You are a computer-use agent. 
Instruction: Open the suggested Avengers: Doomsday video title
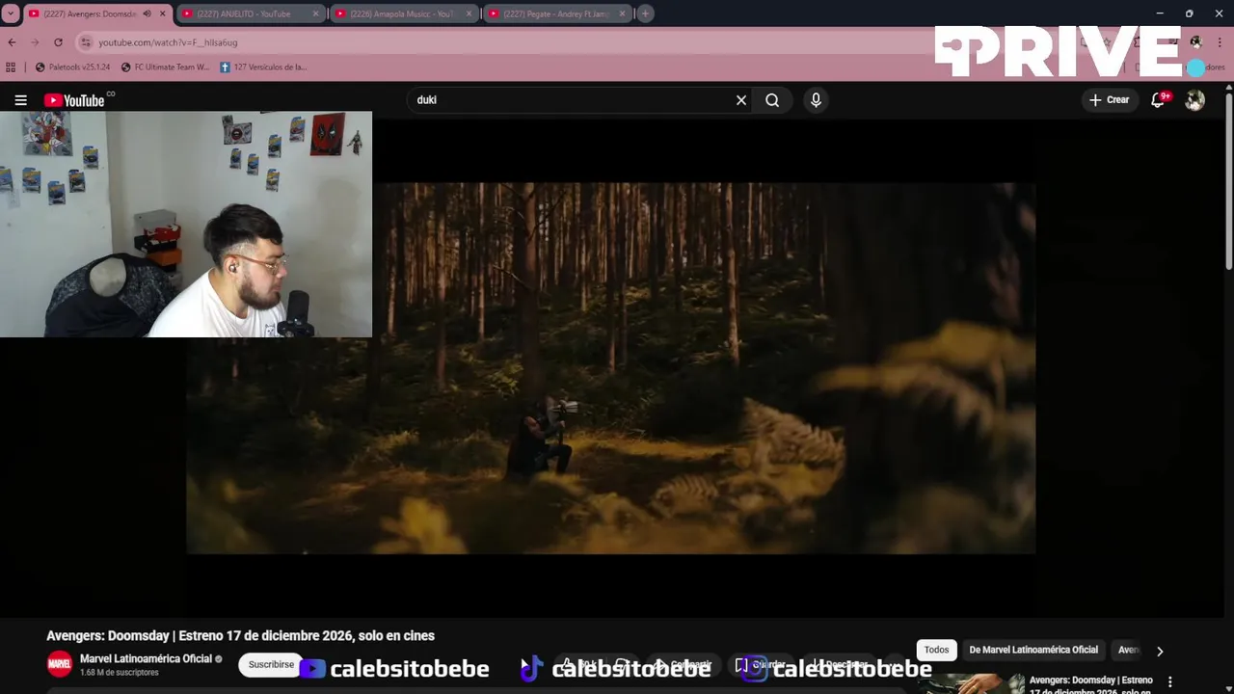[x=1090, y=685]
